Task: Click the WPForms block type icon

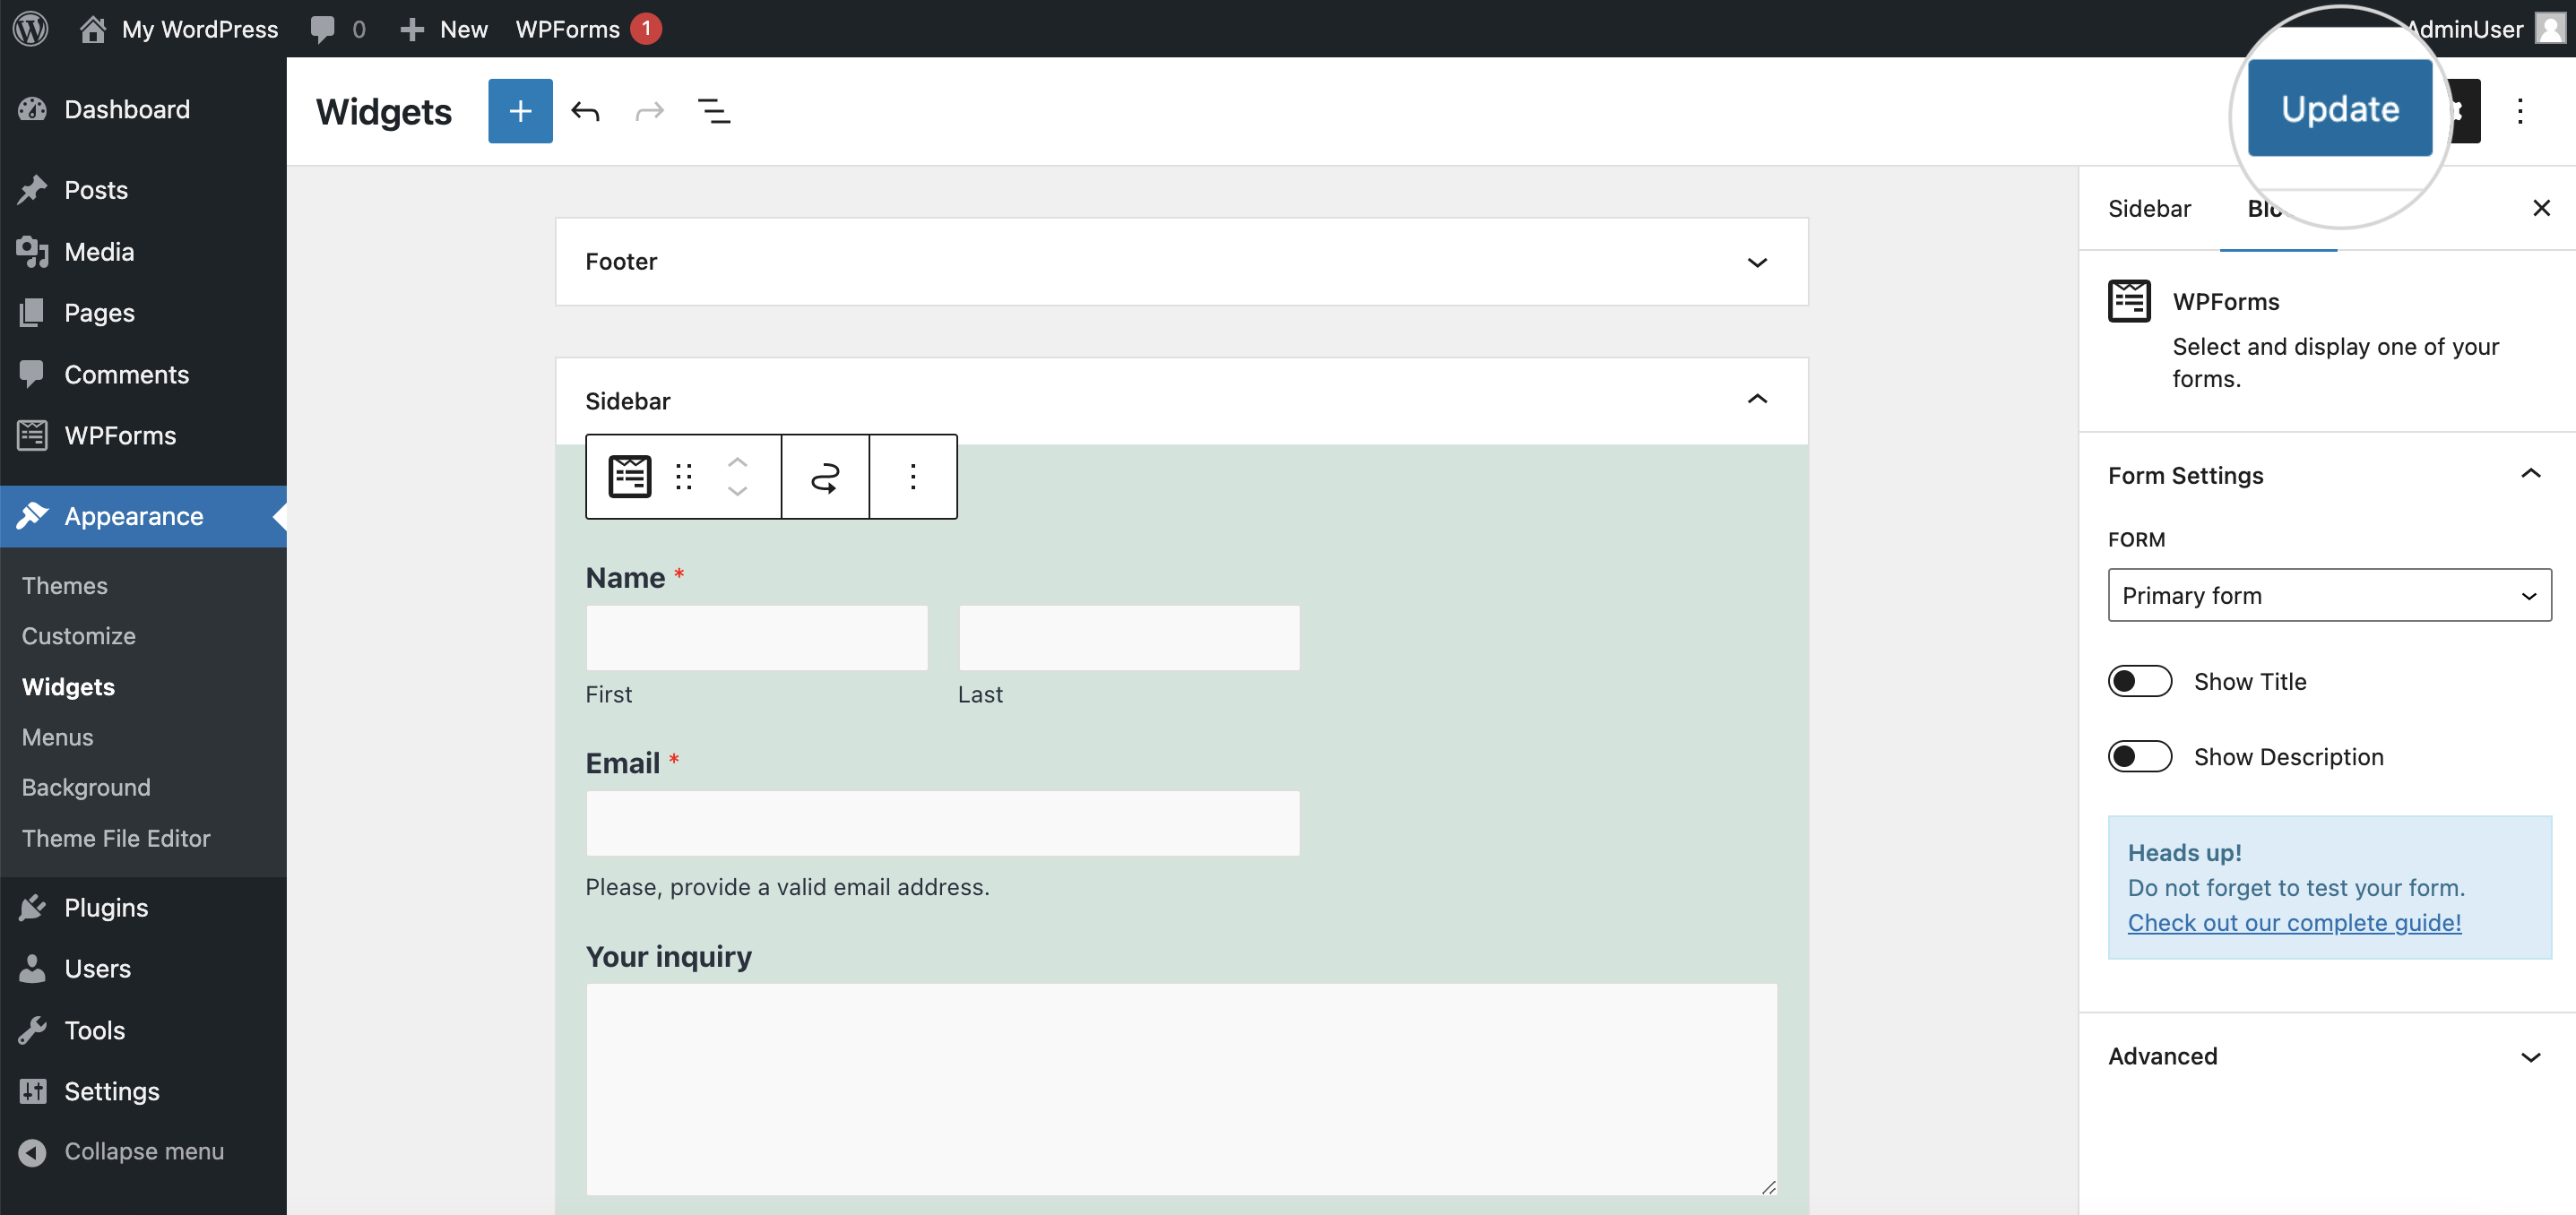Action: (x=630, y=476)
